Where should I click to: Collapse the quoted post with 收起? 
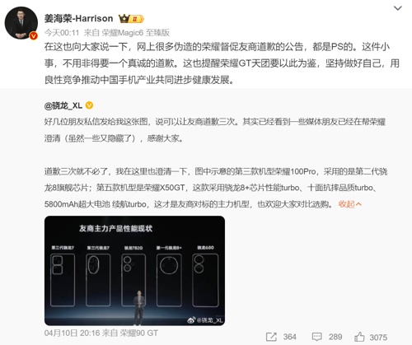point(349,204)
